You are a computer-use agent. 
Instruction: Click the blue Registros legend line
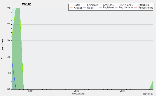100,8
